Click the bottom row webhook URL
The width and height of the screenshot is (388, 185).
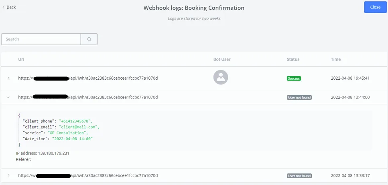point(88,176)
